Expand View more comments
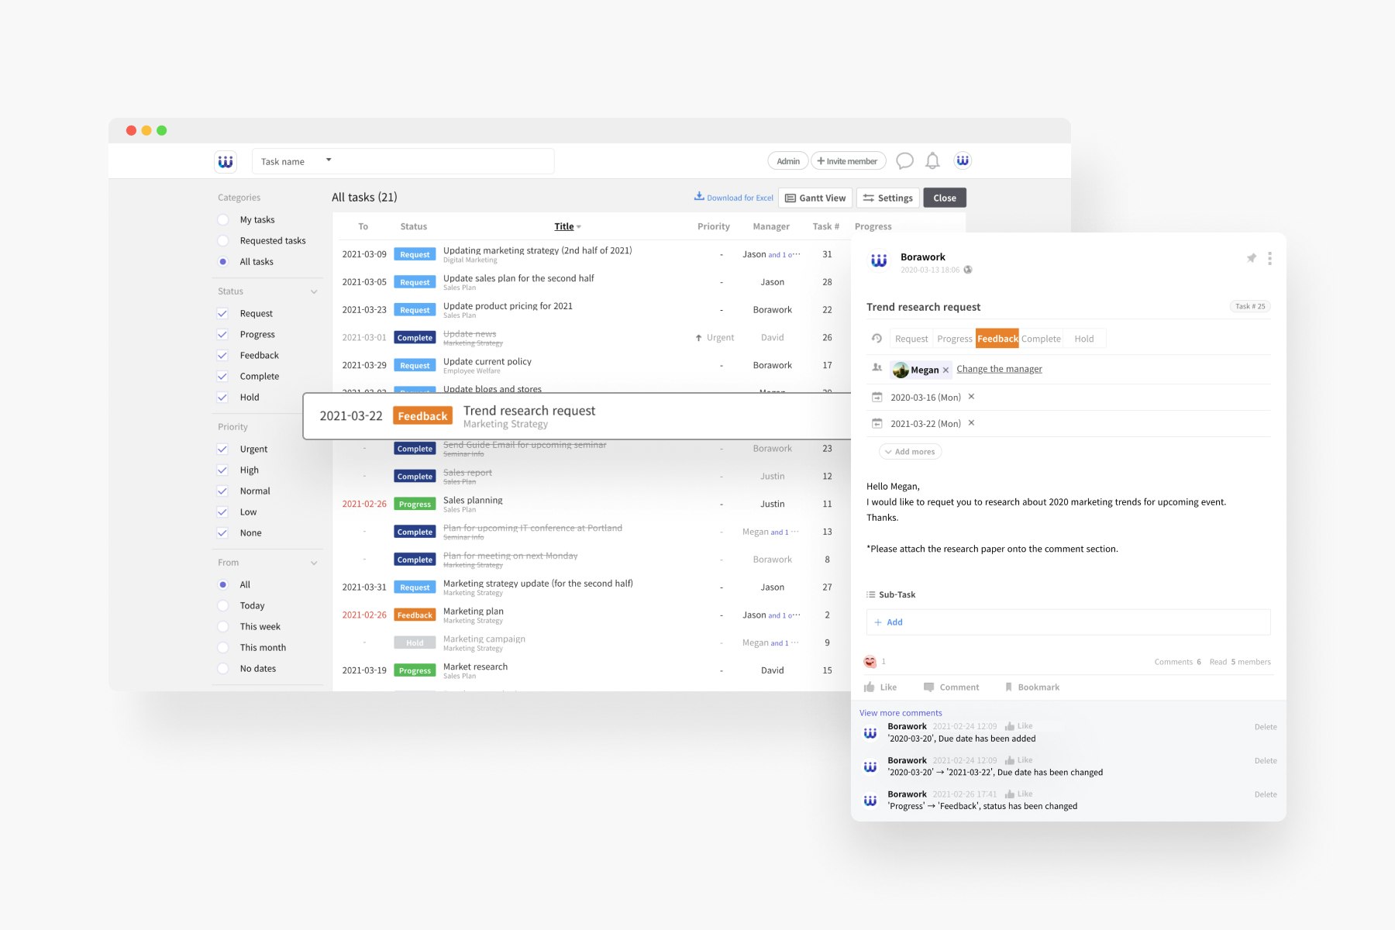This screenshot has width=1395, height=930. pos(901,713)
